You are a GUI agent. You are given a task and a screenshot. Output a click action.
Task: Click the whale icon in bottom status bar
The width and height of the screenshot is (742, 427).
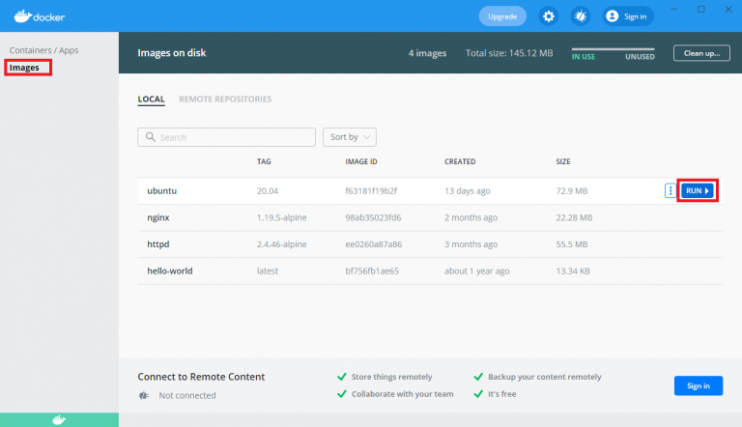click(x=59, y=420)
